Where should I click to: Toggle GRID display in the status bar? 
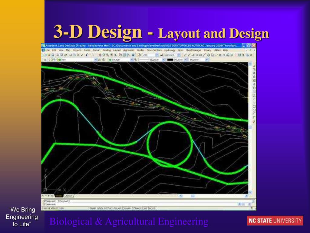point(100,208)
